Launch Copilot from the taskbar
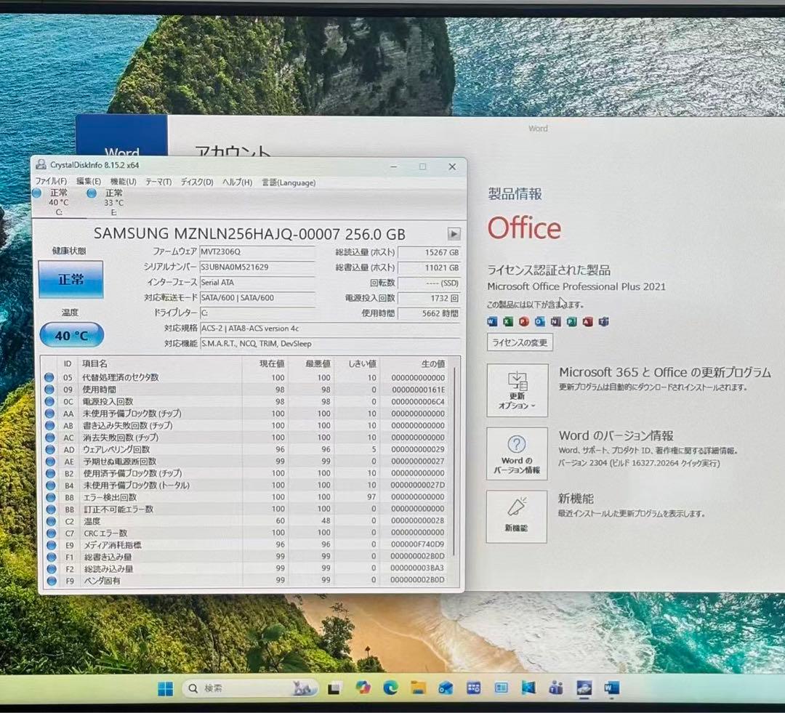This screenshot has width=785, height=713. point(363,688)
